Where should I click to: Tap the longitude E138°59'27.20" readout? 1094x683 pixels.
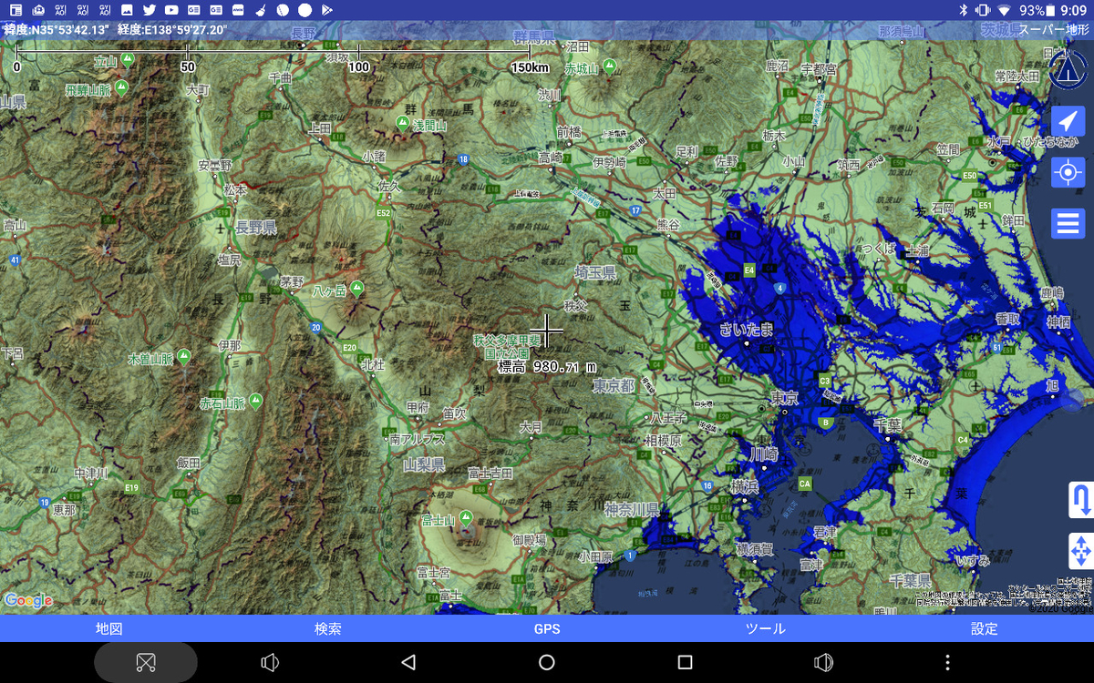tap(172, 29)
